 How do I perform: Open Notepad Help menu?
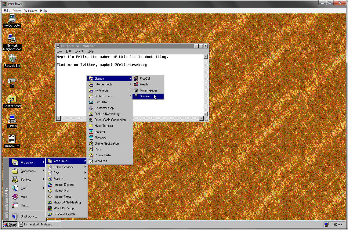tap(90, 51)
